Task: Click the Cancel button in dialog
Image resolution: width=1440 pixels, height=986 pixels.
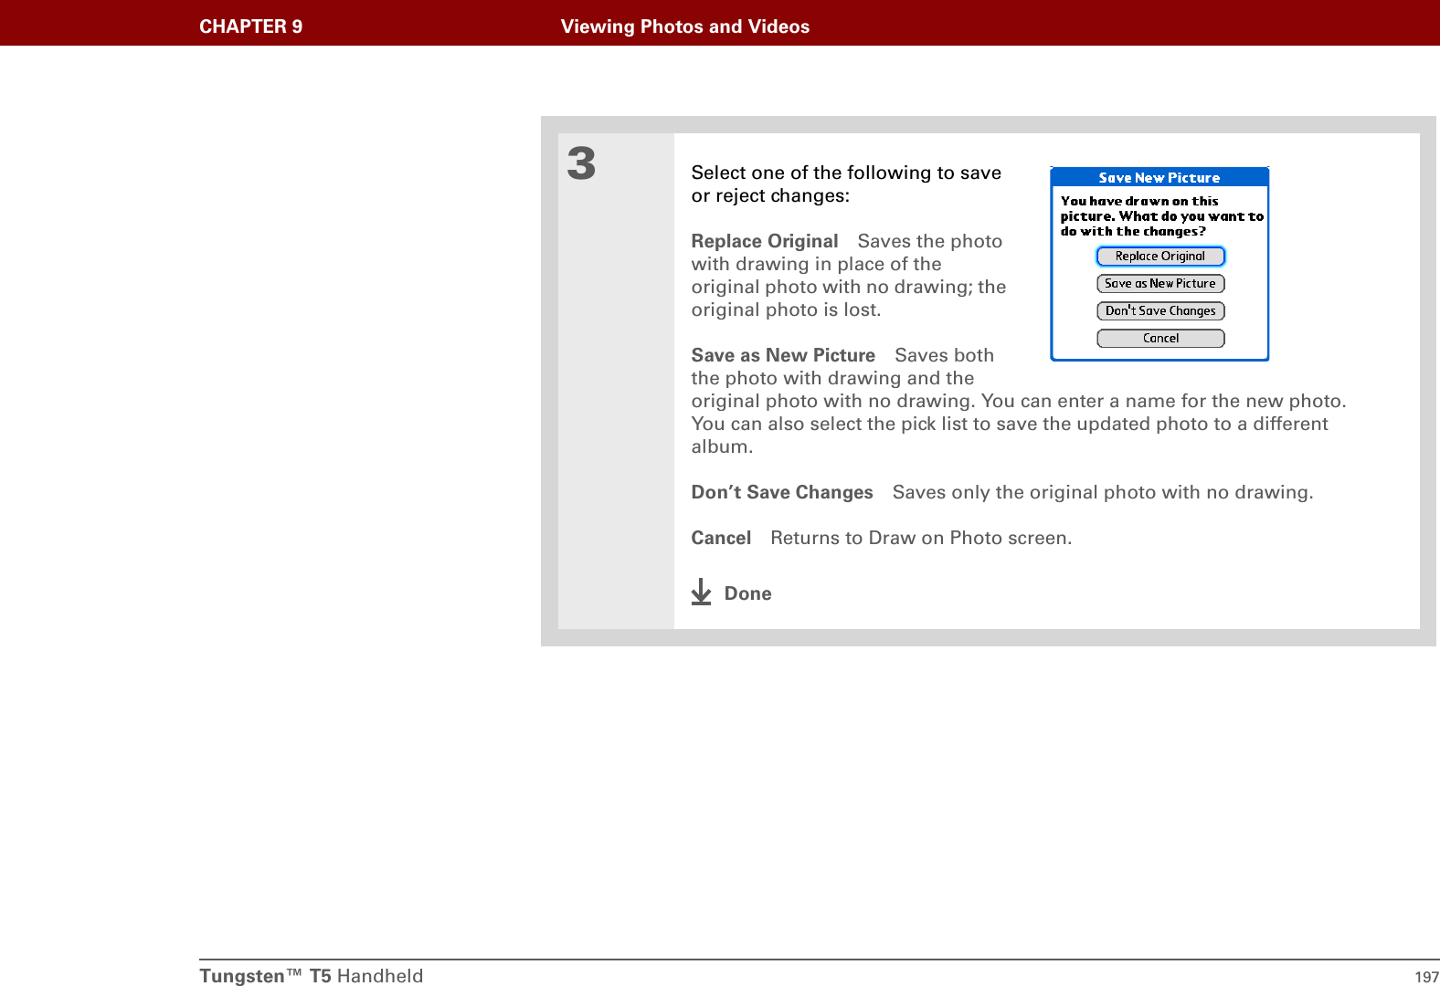Action: tap(1160, 339)
